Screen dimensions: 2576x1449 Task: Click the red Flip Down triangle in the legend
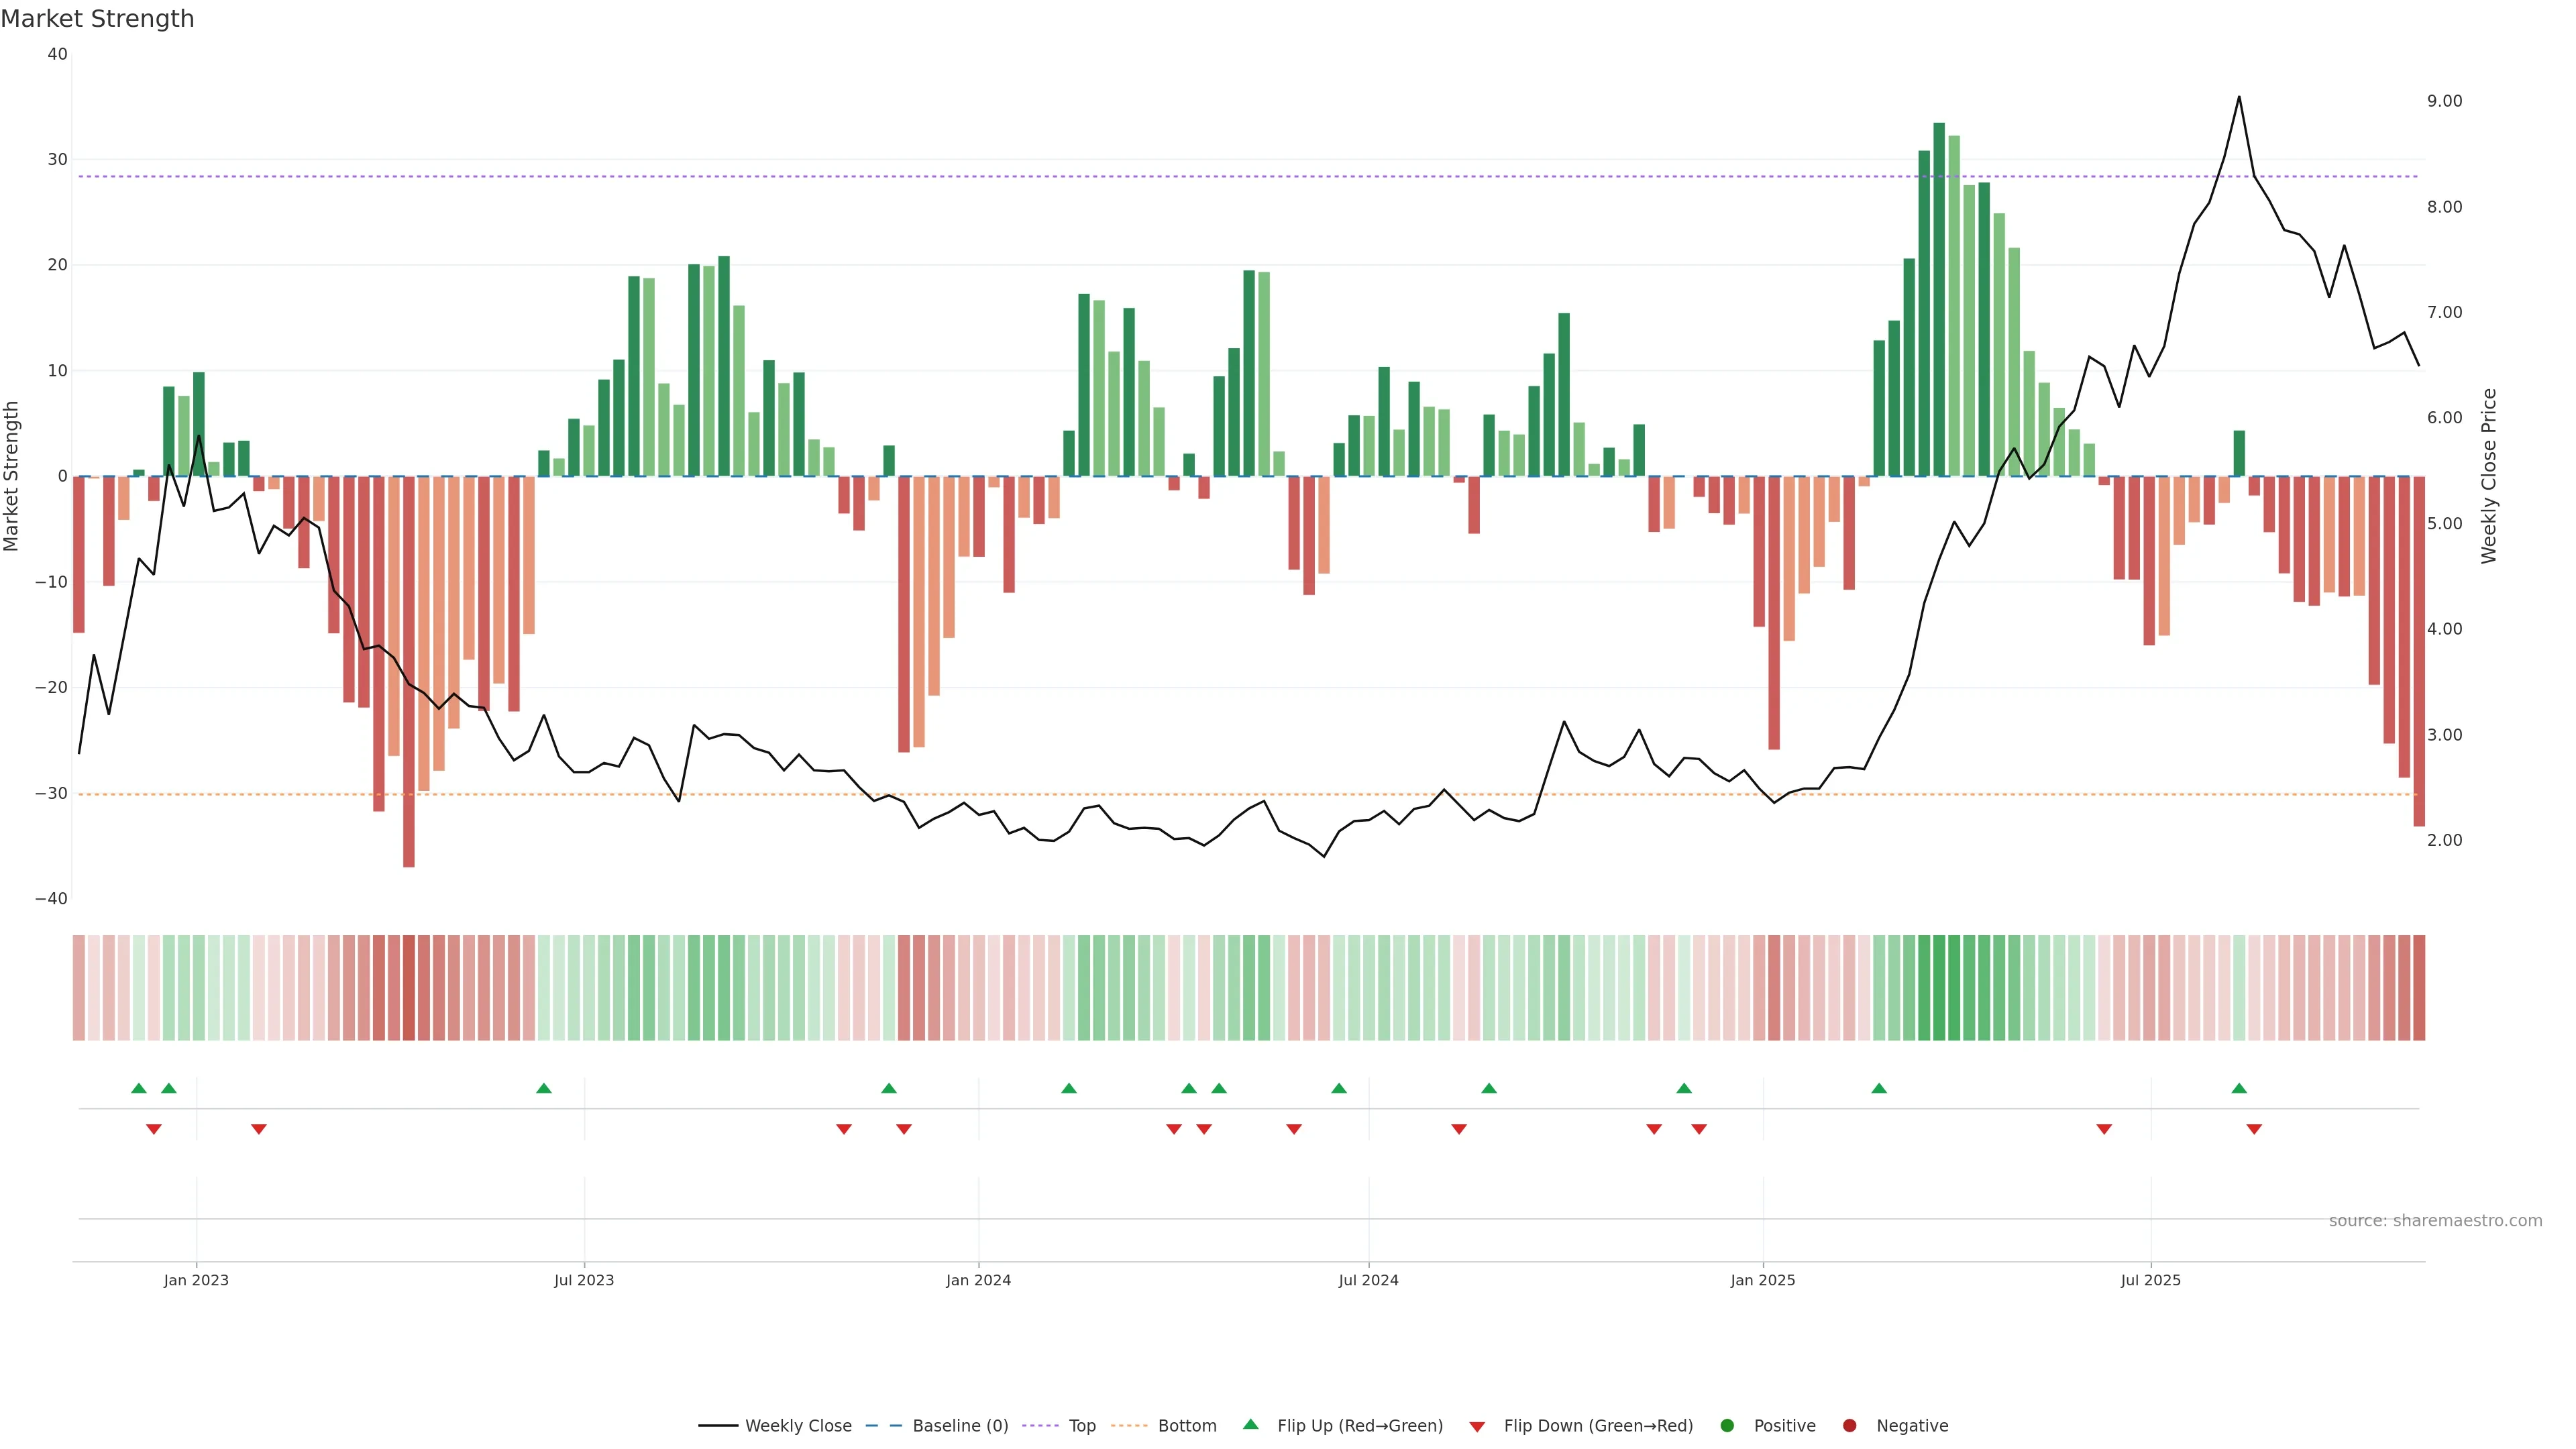1477,1427
